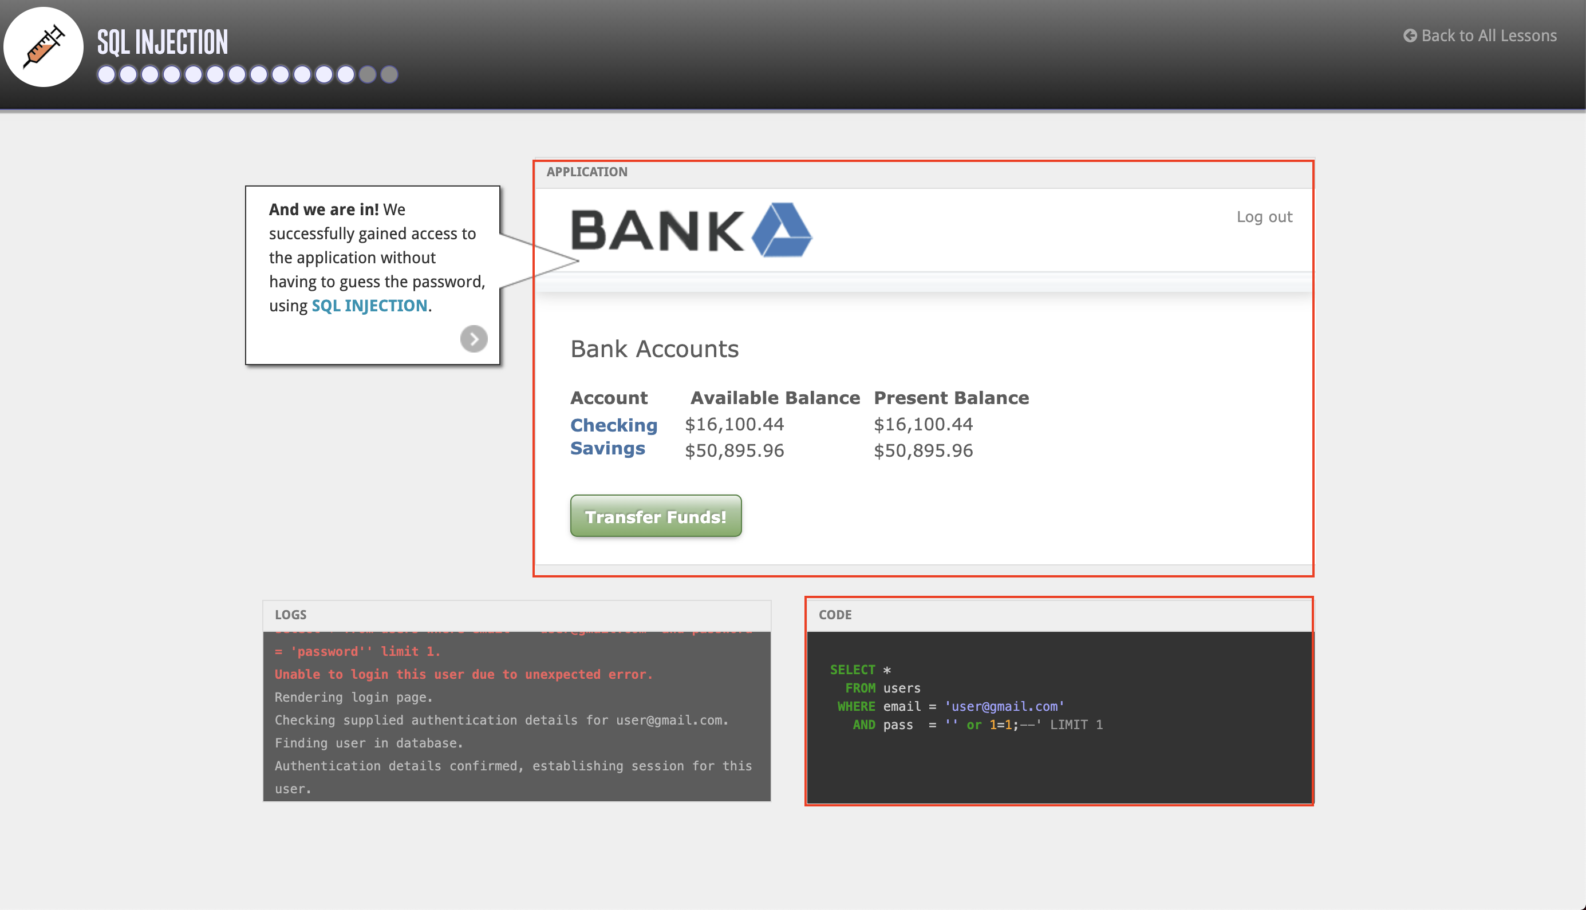Image resolution: width=1586 pixels, height=910 pixels.
Task: Click 'Unable to login this user' error line
Action: 464,674
